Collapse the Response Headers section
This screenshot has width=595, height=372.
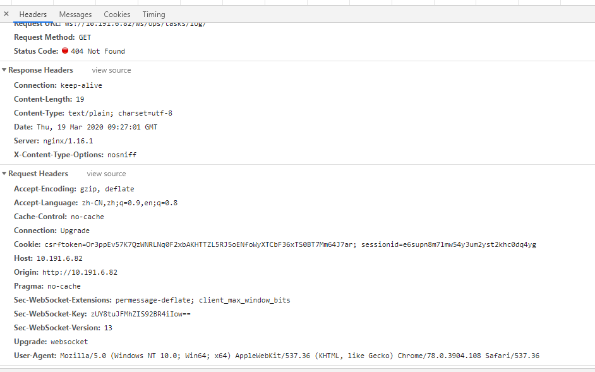click(4, 70)
